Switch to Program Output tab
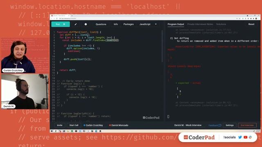262x147 pixels. pyautogui.click(x=176, y=24)
